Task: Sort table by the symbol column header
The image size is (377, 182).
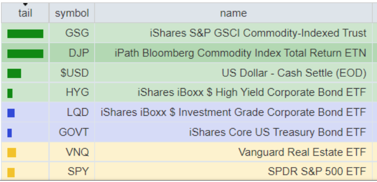Action: click(72, 13)
